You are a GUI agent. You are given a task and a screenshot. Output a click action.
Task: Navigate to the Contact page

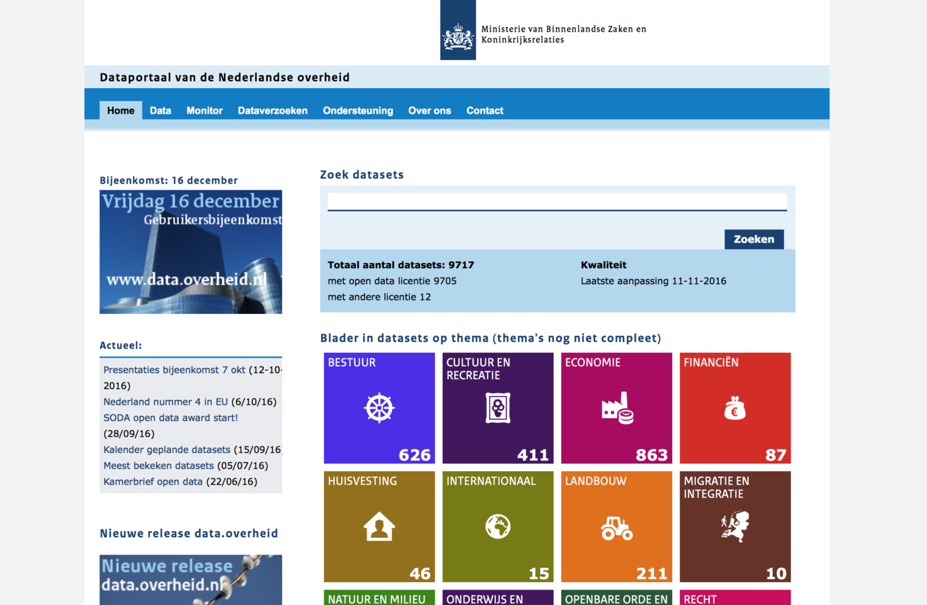coord(485,110)
